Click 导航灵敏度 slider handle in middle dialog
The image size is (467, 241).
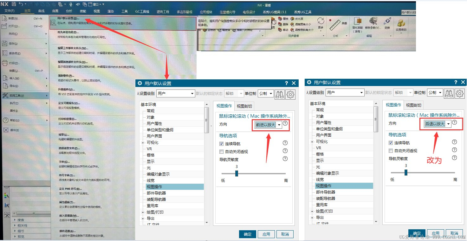pyautogui.click(x=237, y=173)
